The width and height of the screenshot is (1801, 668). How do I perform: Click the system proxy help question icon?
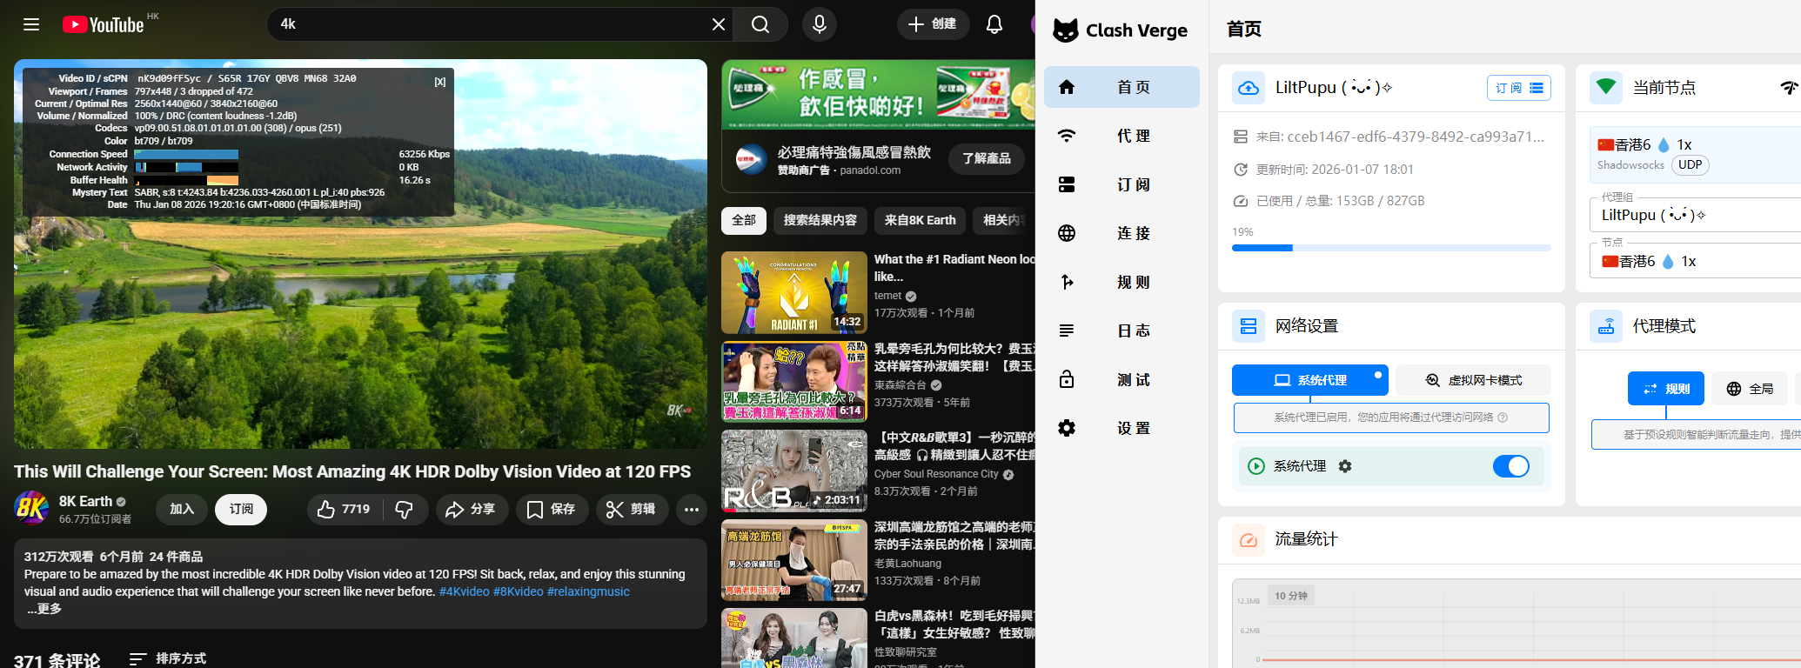point(1503,417)
